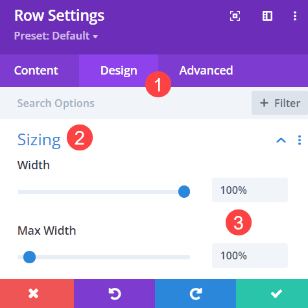
Task: Click the expand modal fullscreen icon
Action: point(235,16)
